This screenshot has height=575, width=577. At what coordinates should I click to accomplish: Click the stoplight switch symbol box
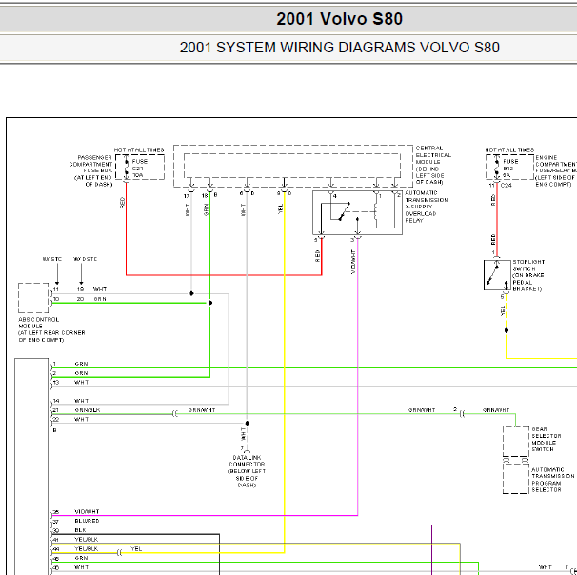[497, 275]
